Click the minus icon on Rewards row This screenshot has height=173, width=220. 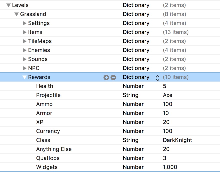[x=113, y=77]
